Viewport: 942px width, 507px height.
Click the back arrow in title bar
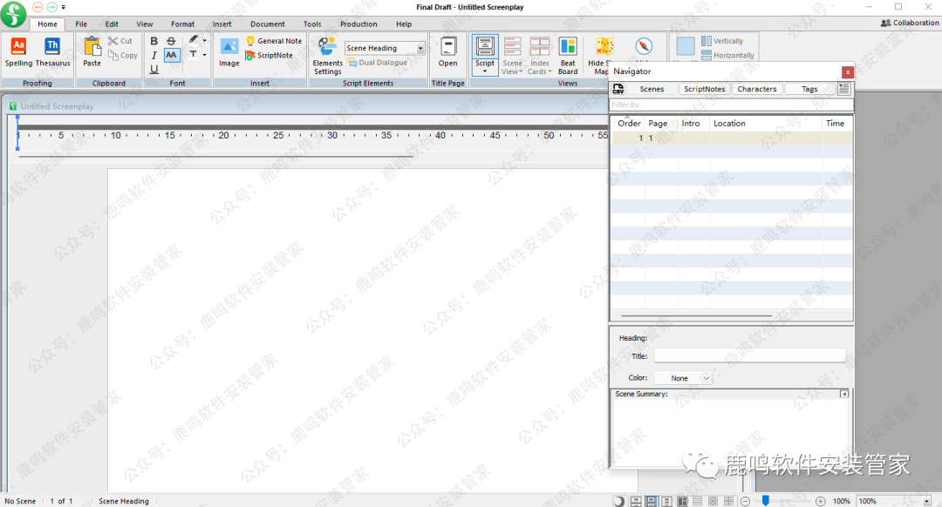pos(38,7)
